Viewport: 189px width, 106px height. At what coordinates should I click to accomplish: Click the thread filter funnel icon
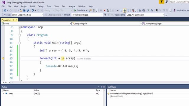pos(105,15)
